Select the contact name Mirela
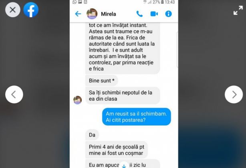This screenshot has height=168, width=246. 109,14
